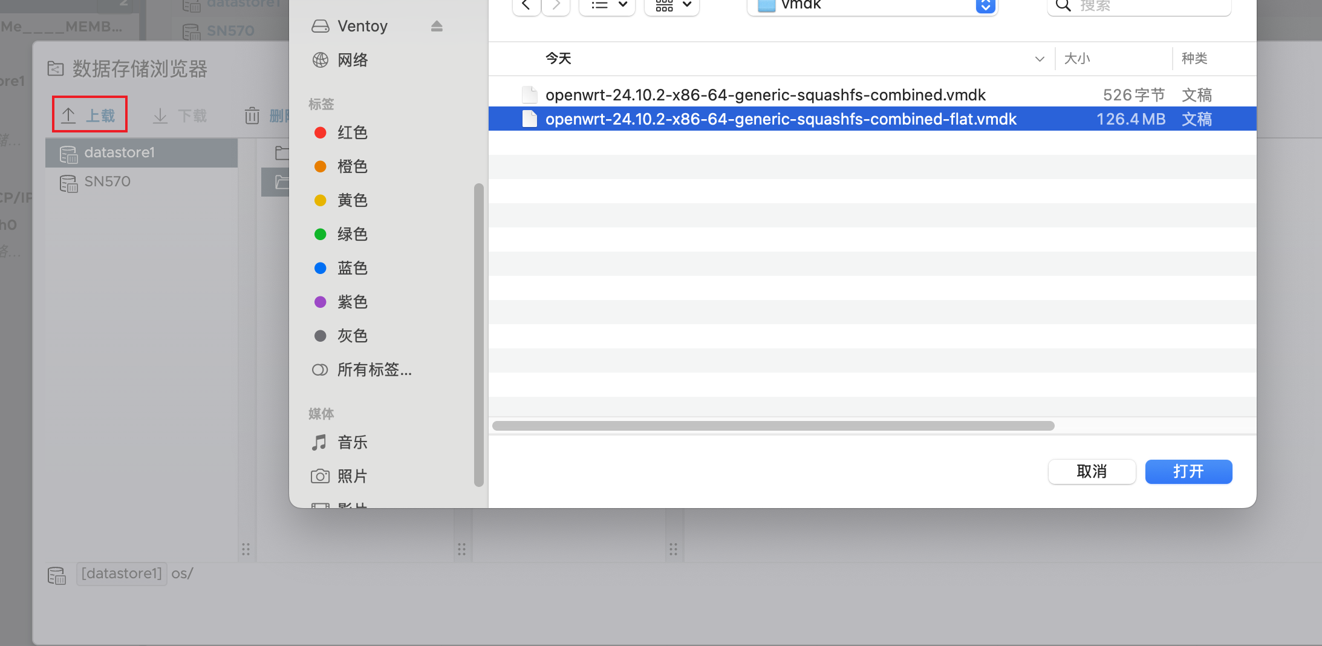The height and width of the screenshot is (646, 1322).
Task: Eject the Ventoy drive
Action: [437, 26]
